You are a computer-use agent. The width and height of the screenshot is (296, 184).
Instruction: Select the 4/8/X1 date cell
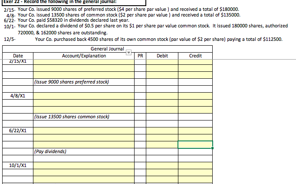(18, 96)
